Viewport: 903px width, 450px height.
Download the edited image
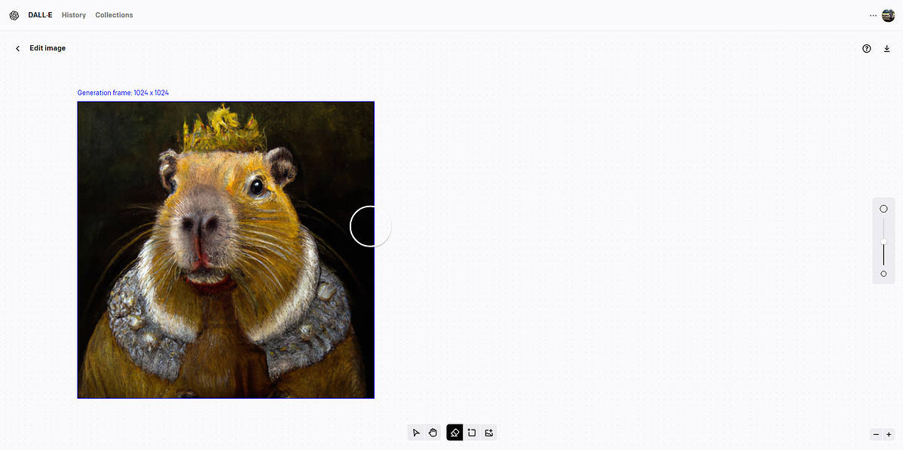(887, 49)
